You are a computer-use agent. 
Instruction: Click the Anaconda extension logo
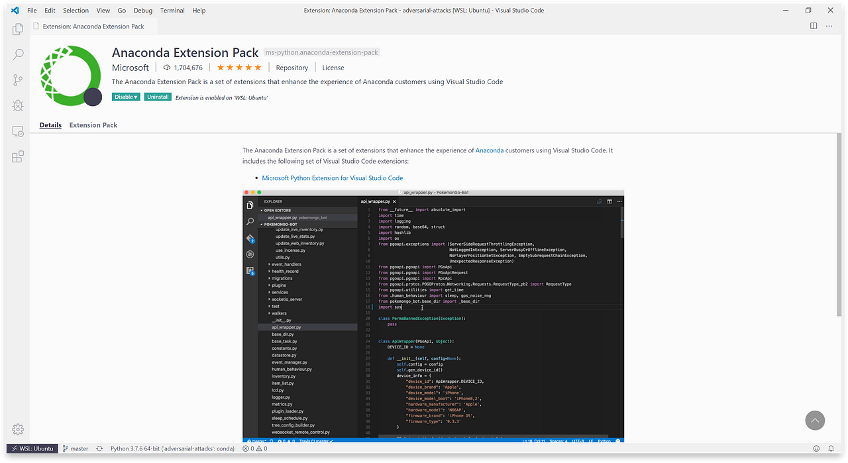pos(71,75)
